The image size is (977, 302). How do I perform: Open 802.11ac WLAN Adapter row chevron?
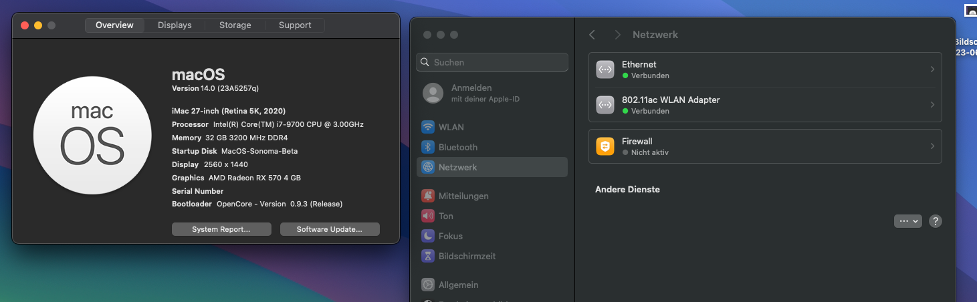(x=932, y=105)
